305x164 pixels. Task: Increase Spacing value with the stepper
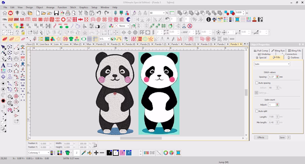click(277, 76)
